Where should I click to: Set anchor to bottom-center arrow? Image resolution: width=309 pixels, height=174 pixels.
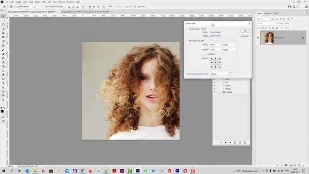point(216,67)
